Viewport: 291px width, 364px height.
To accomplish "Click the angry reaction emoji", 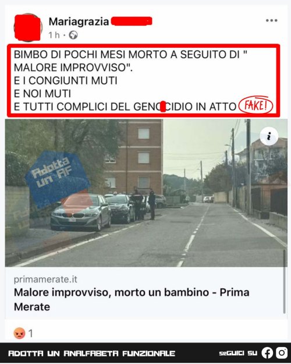I will [19, 333].
